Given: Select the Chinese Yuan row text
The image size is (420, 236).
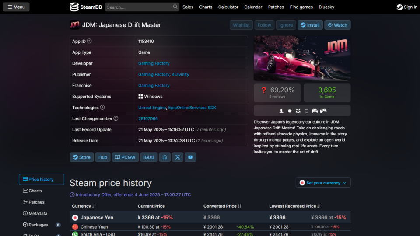Looking at the screenshot, I should point(94,227).
